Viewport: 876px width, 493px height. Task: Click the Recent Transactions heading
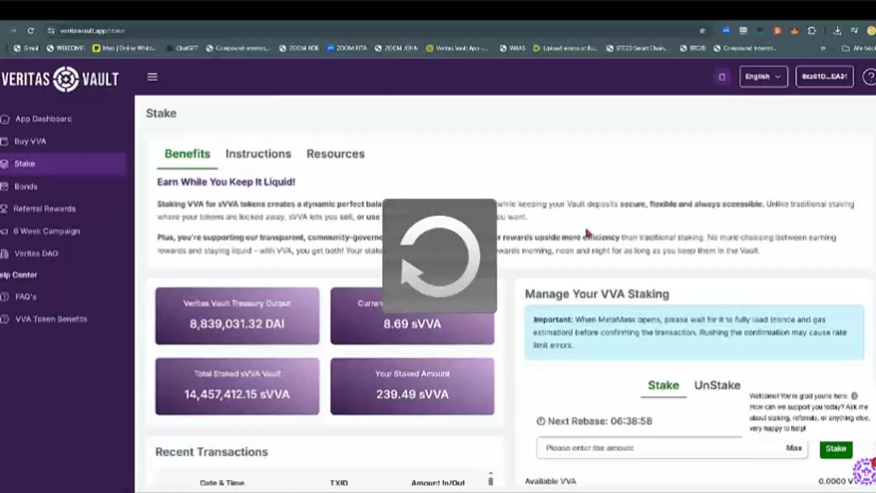point(211,452)
